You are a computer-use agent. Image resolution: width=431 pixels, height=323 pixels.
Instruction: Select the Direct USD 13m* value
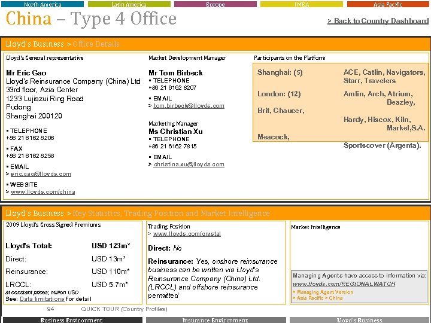[x=108, y=259]
